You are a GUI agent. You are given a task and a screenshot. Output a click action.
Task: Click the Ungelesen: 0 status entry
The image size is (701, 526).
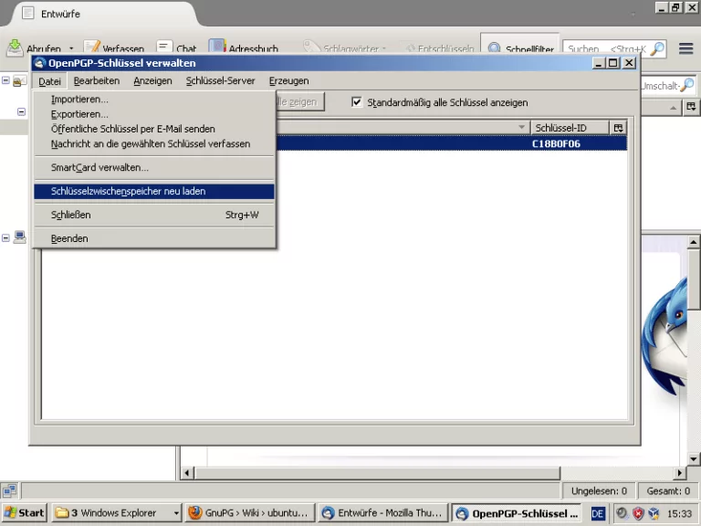599,491
